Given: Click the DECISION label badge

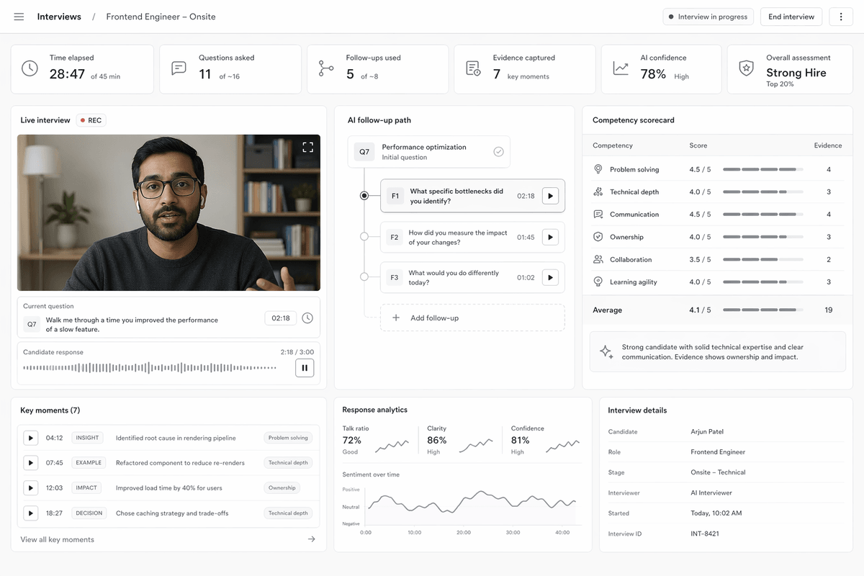Looking at the screenshot, I should [89, 513].
